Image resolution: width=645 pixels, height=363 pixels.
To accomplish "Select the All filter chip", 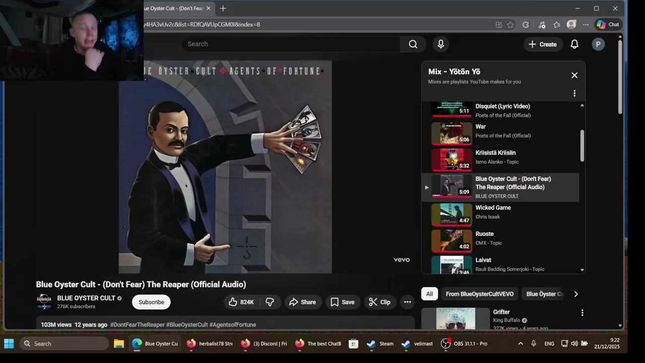I will pos(429,294).
